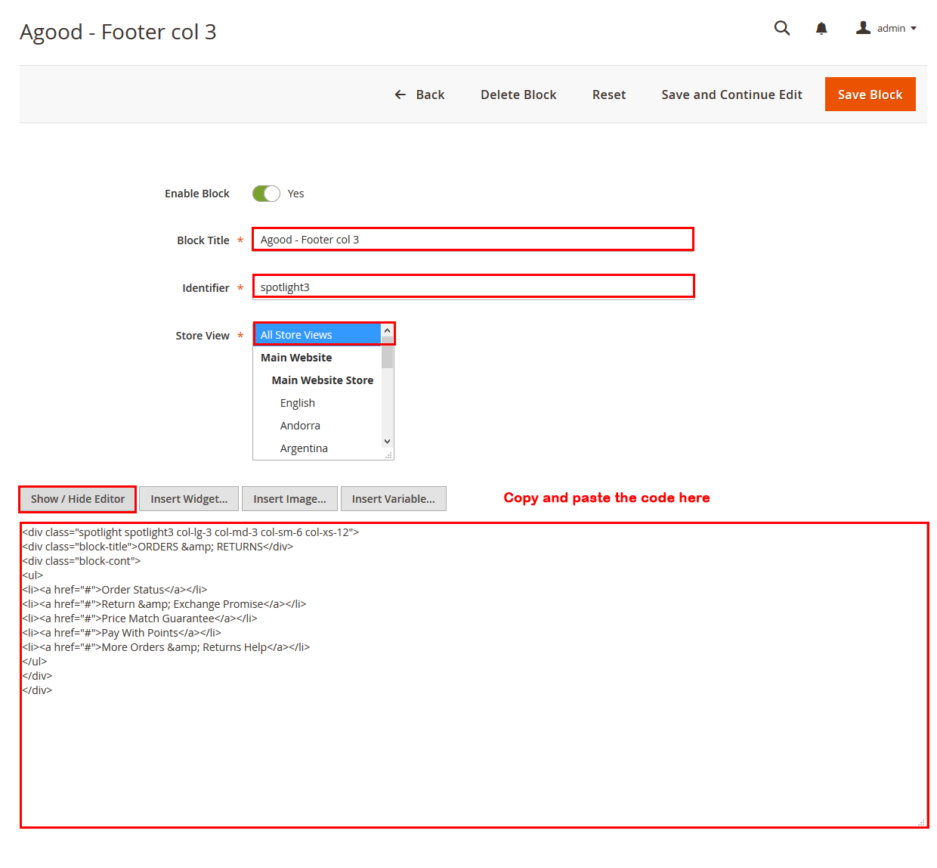
Task: Click the block-cont div line
Action: [x=82, y=561]
